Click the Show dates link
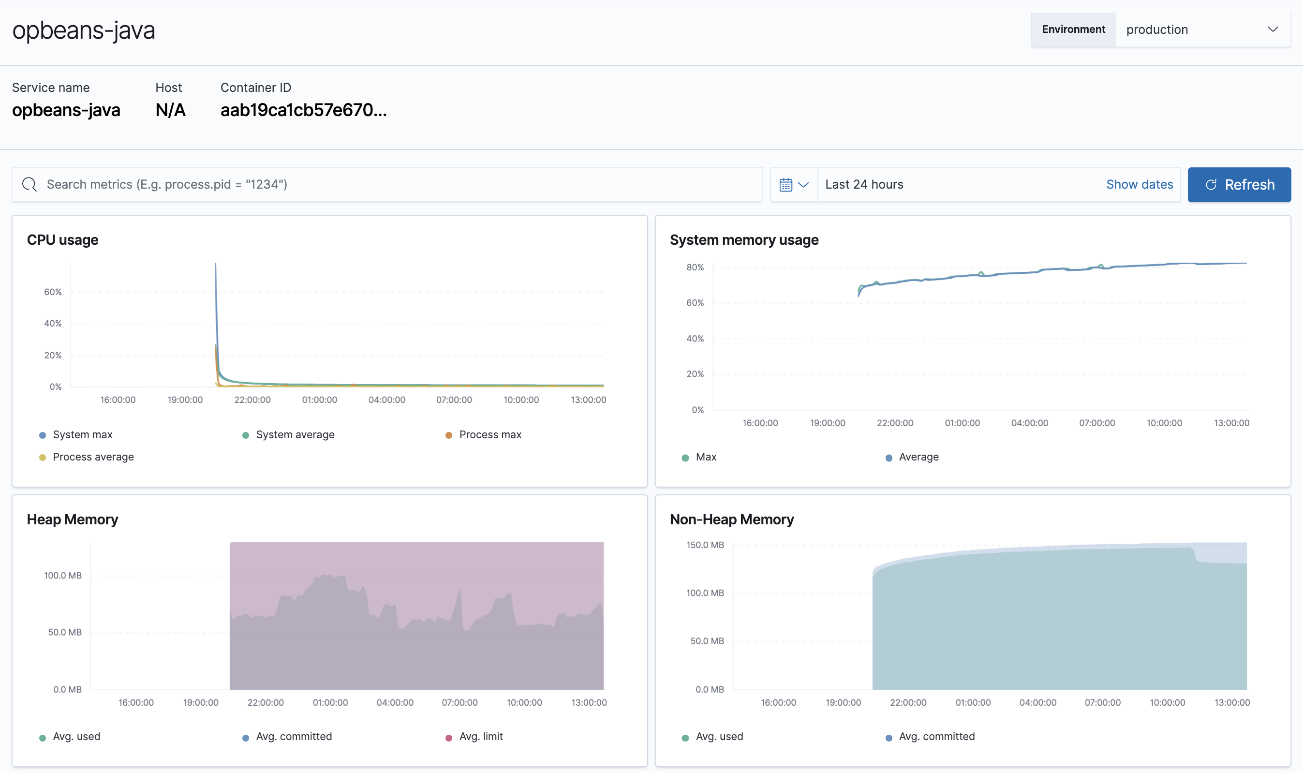 (1139, 184)
